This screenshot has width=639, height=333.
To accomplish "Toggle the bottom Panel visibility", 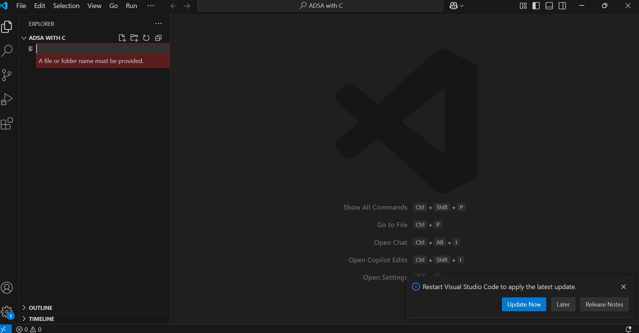I will coord(549,6).
